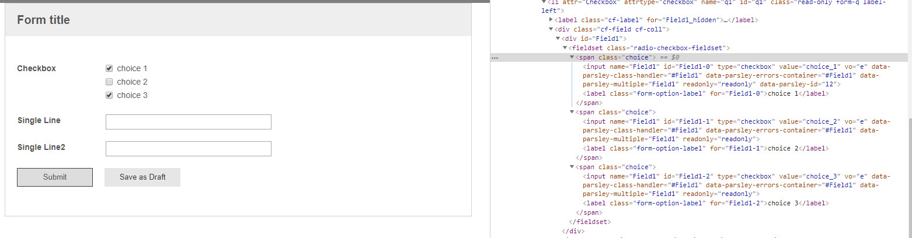912x238 pixels.
Task: Expand the label cf-label element
Action: pyautogui.click(x=551, y=20)
